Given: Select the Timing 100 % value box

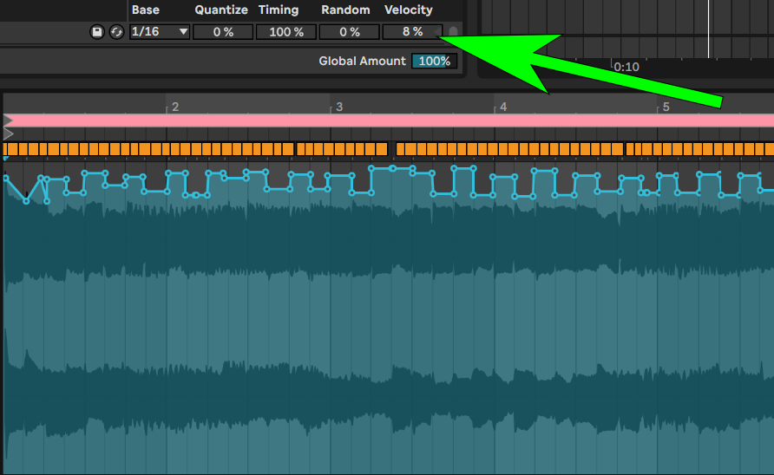Looking at the screenshot, I should click(286, 32).
